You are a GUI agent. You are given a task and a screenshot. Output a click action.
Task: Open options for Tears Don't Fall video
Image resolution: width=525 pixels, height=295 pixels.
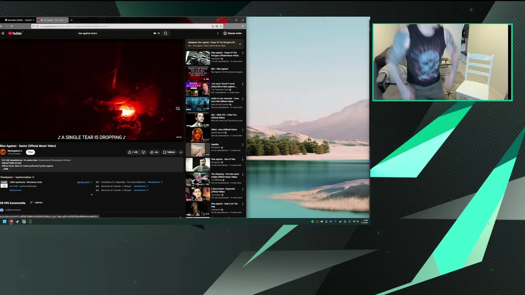pos(242,99)
